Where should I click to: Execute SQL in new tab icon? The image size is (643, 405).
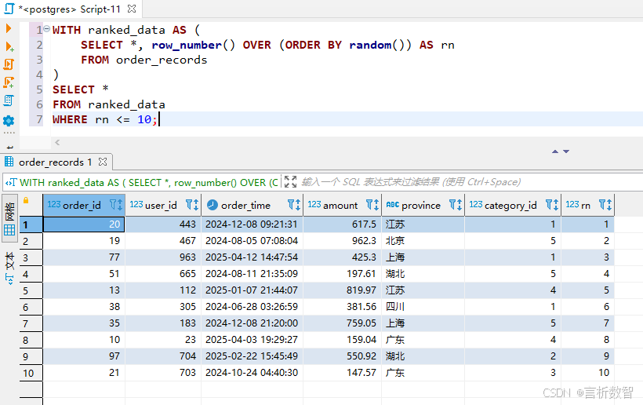[x=9, y=46]
